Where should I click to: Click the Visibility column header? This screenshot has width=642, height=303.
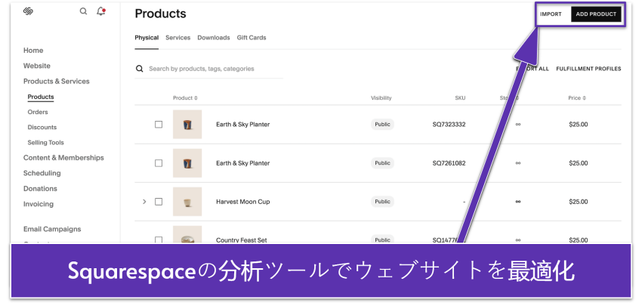tap(381, 98)
